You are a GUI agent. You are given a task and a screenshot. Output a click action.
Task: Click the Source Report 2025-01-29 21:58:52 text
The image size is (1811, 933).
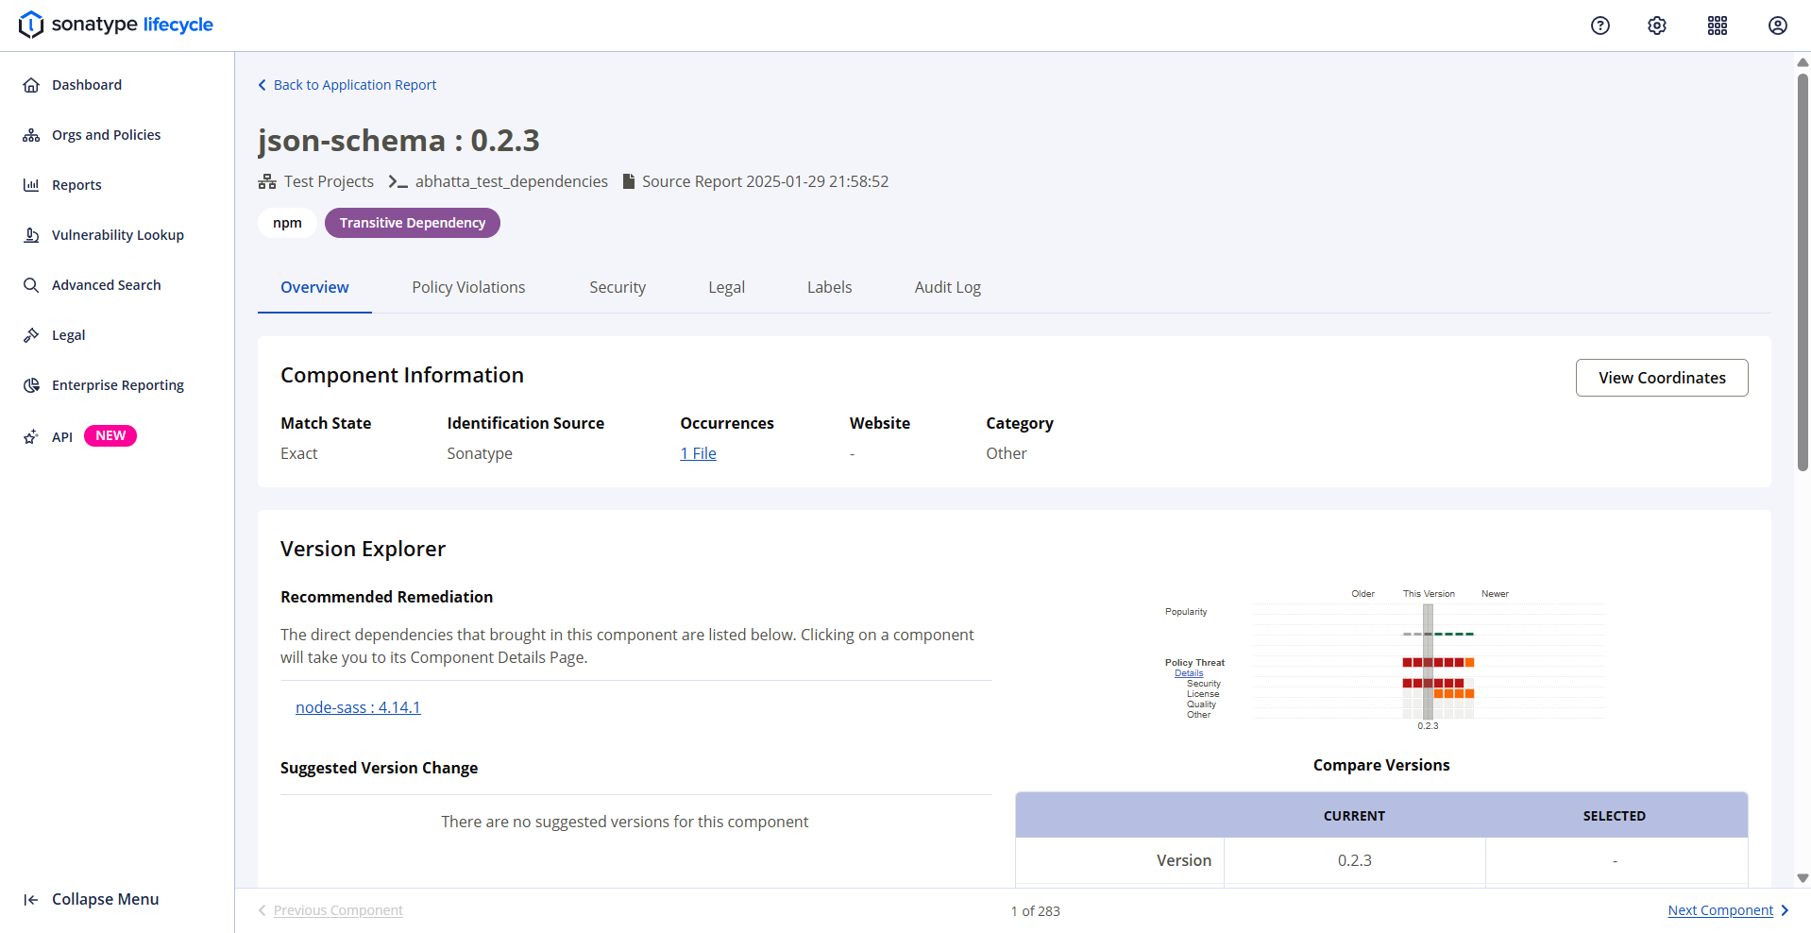point(766,181)
